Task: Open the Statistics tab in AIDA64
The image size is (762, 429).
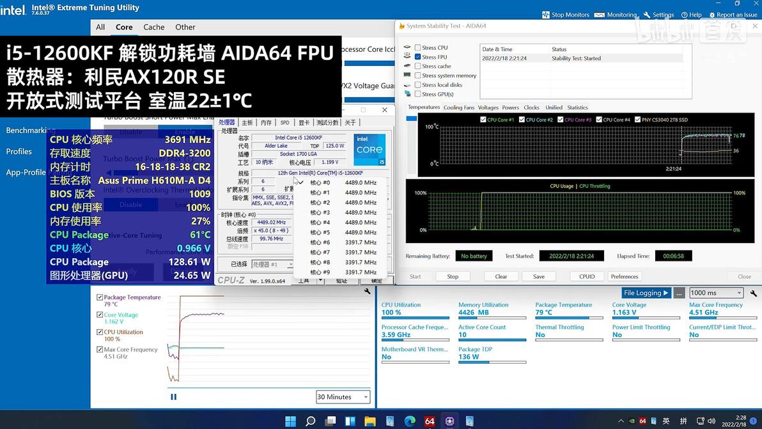Action: 577,107
